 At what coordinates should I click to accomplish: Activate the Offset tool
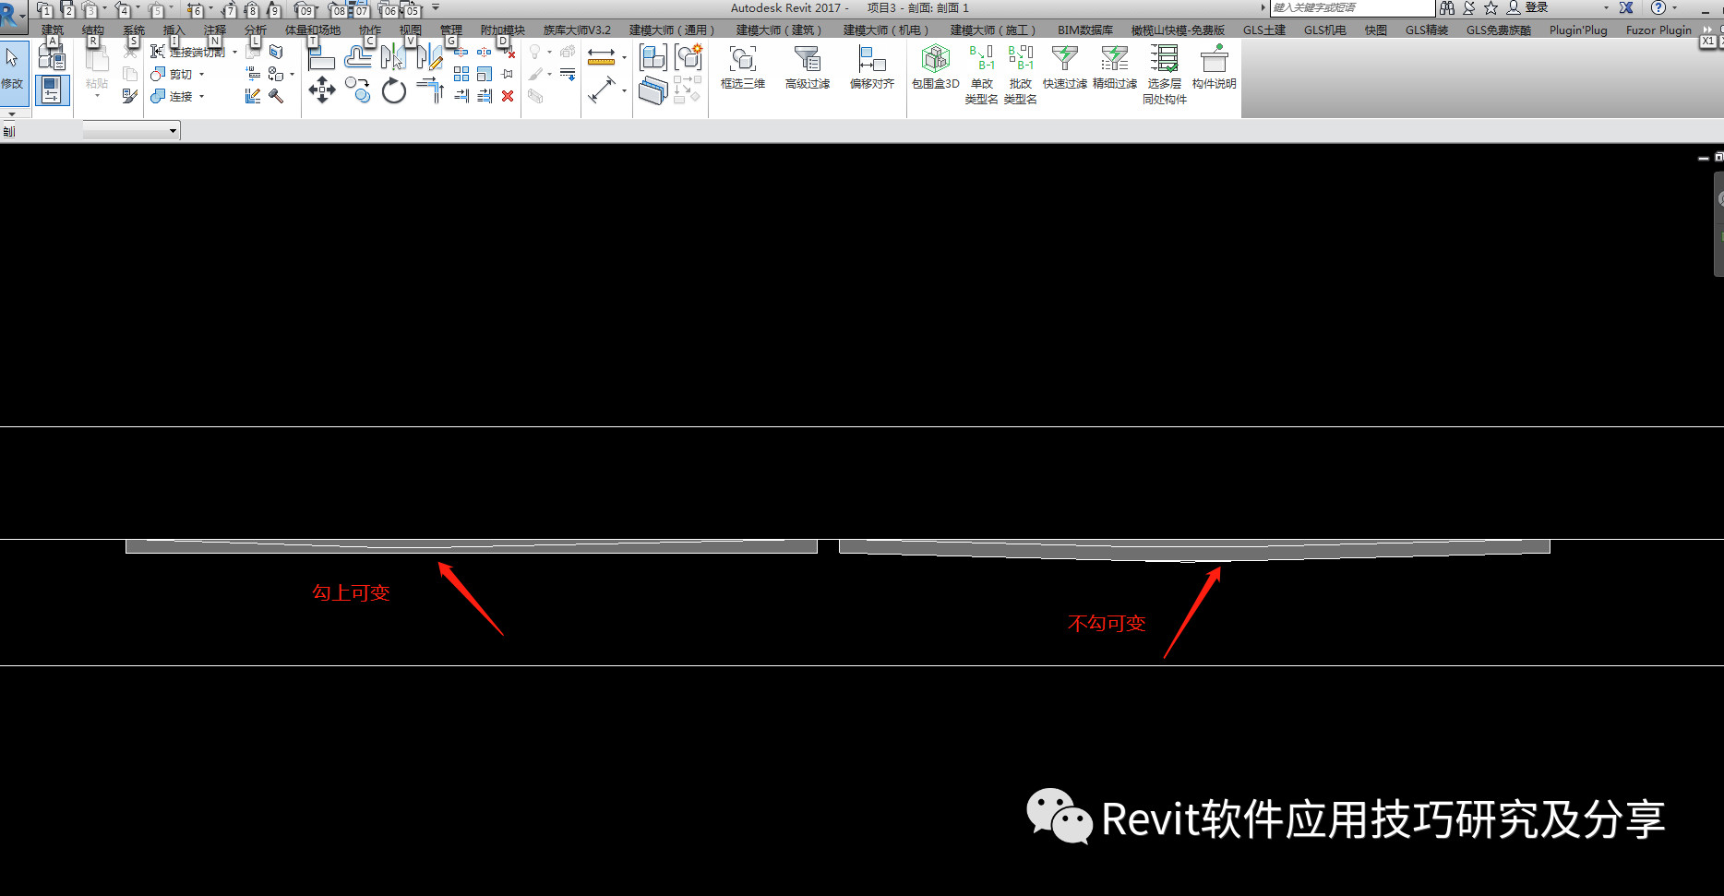357,58
